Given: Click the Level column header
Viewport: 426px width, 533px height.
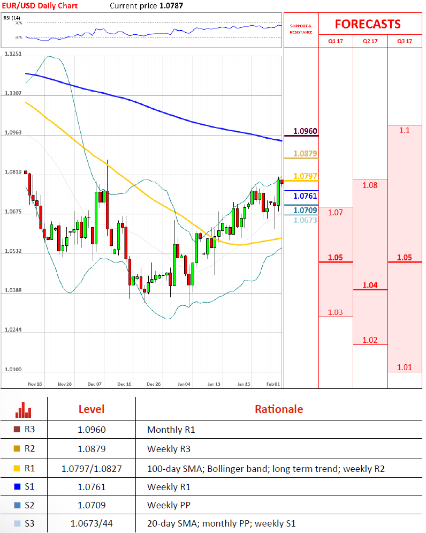Looking at the screenshot, I should pyautogui.click(x=92, y=409).
